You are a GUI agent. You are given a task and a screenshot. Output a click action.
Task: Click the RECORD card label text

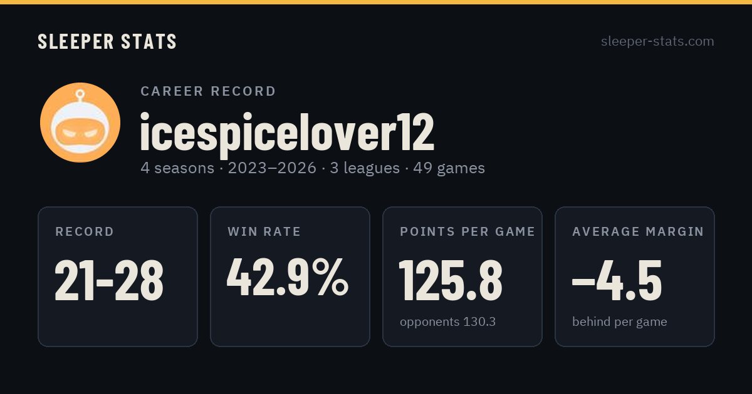85,232
